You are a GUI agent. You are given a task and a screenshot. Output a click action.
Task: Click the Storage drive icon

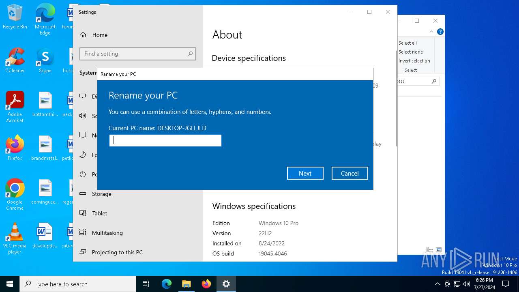coord(83,193)
